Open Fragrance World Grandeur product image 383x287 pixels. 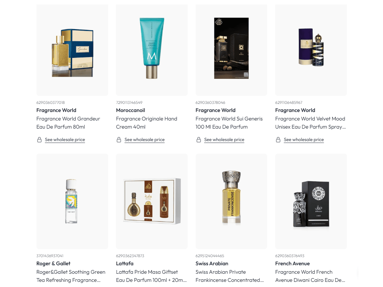(72, 50)
